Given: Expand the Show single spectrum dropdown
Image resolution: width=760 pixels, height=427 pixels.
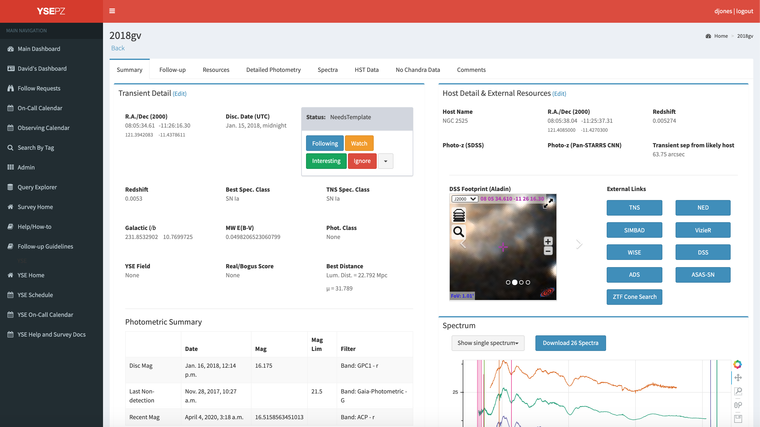Looking at the screenshot, I should [488, 343].
